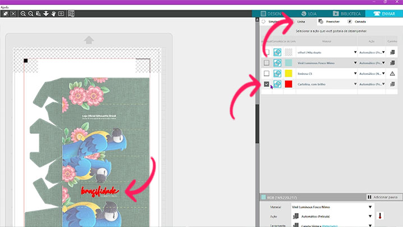Viewport: 403px width, 227px height.
Task: Open the Cartolina com brilho material dropdown
Action: pos(355,84)
